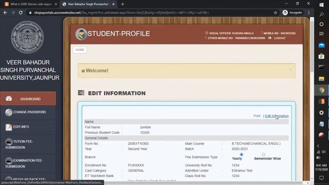The width and height of the screenshot is (329, 185).
Task: Click the Second Year text
Action: [137, 149]
